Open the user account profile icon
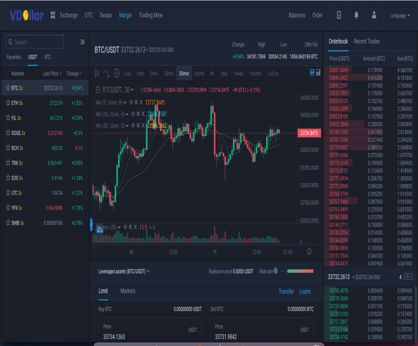 [x=374, y=15]
